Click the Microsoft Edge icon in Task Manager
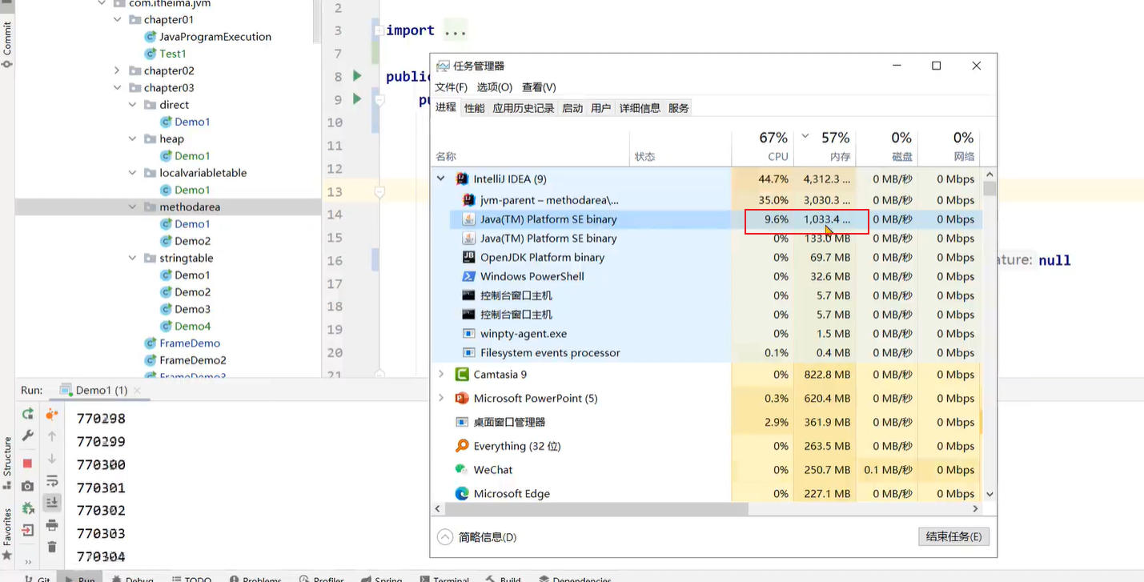 461,493
